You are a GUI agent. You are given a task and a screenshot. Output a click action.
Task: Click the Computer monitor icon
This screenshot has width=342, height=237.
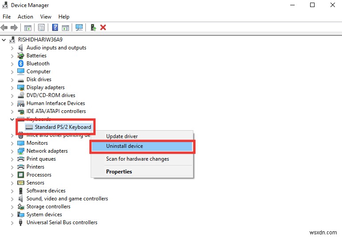click(21, 71)
